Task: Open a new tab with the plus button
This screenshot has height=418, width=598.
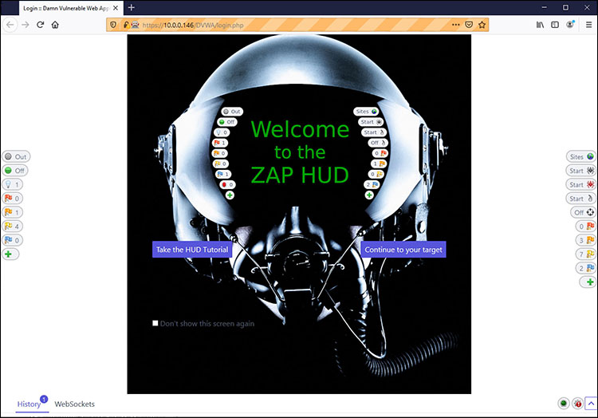Action: (132, 8)
